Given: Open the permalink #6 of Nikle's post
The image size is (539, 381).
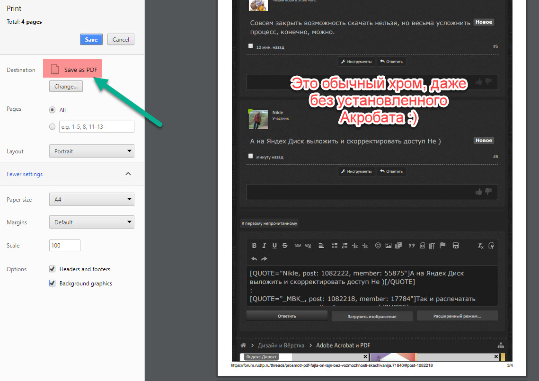Looking at the screenshot, I should point(495,157).
